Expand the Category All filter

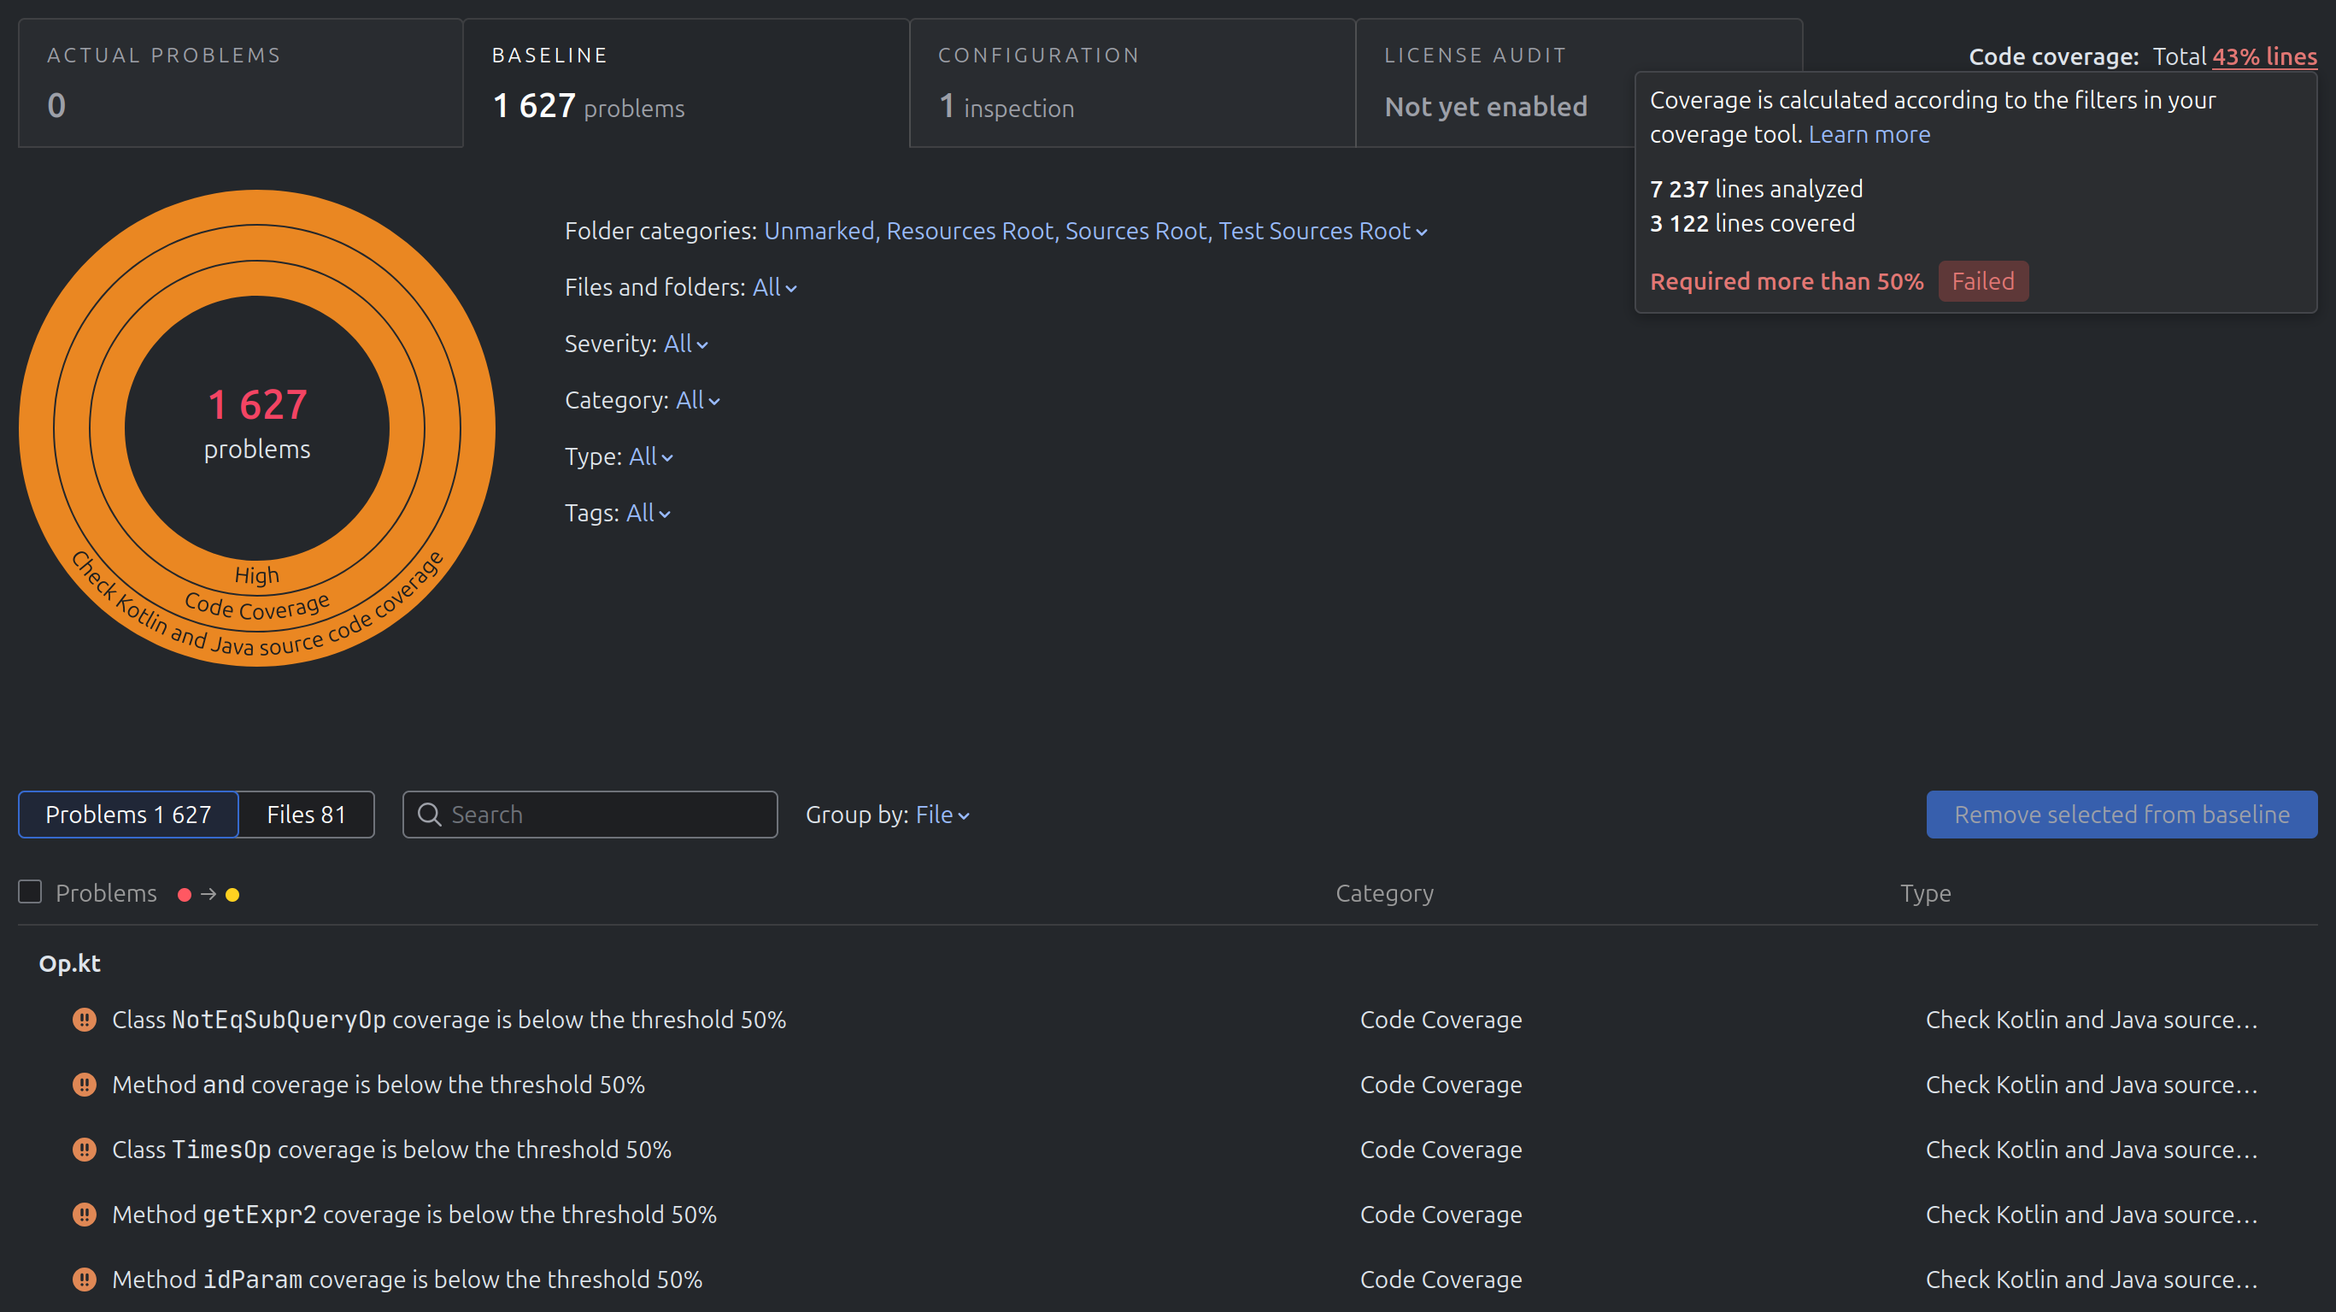point(697,400)
